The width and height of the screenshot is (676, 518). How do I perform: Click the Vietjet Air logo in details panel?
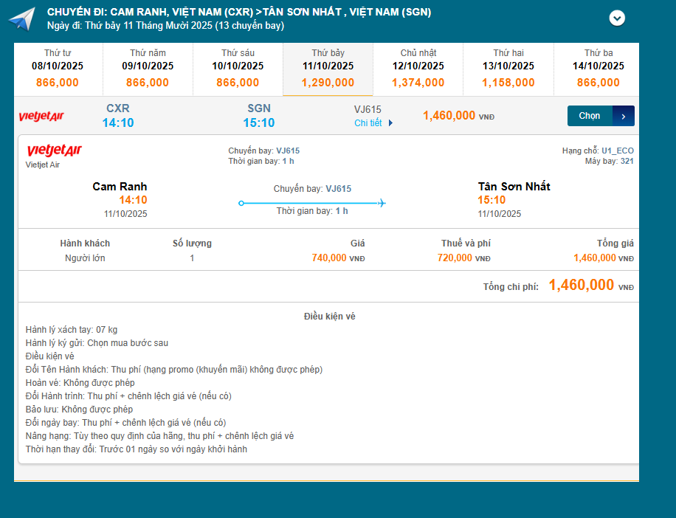tap(54, 151)
